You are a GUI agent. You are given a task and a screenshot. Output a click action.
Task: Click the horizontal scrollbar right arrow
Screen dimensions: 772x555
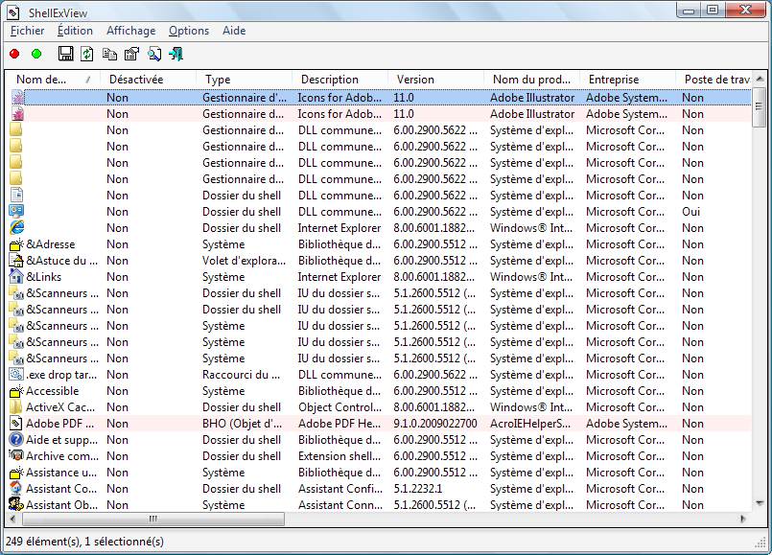click(743, 519)
